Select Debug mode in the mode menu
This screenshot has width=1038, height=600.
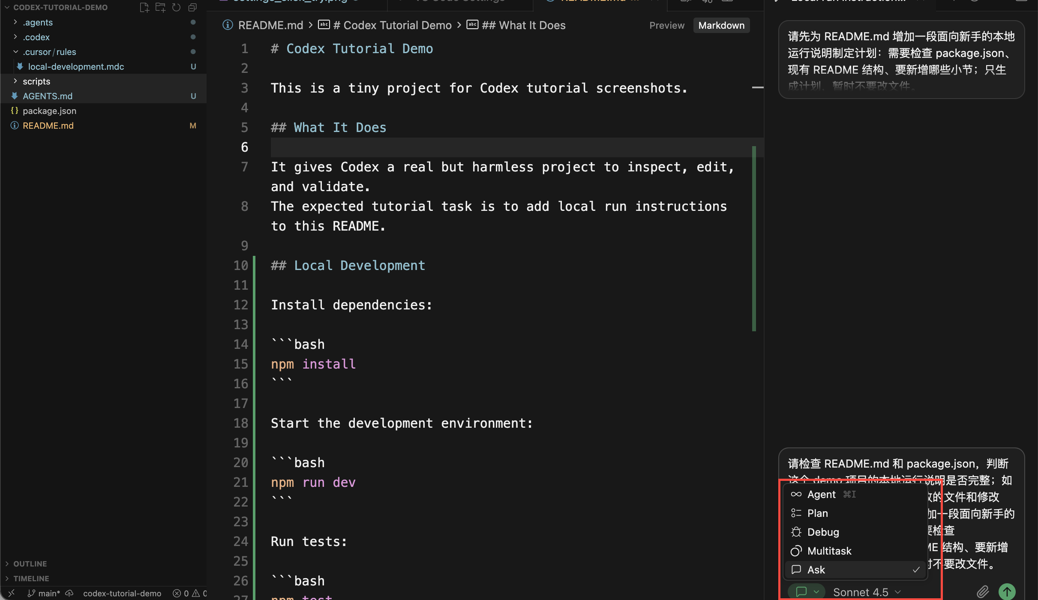(856, 532)
